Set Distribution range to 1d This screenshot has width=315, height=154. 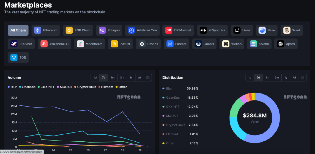pyautogui.click(x=250, y=77)
